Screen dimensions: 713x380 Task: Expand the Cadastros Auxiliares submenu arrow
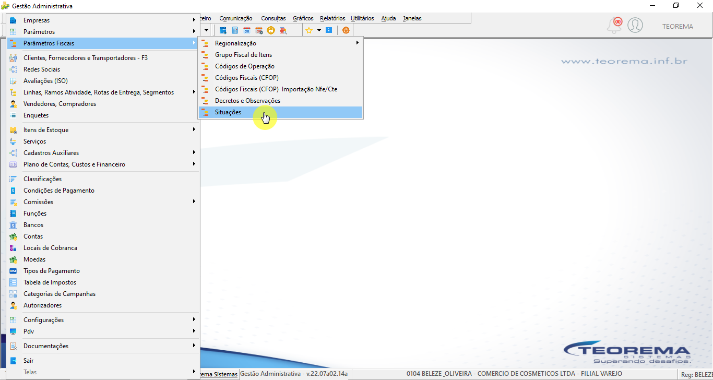pyautogui.click(x=194, y=152)
